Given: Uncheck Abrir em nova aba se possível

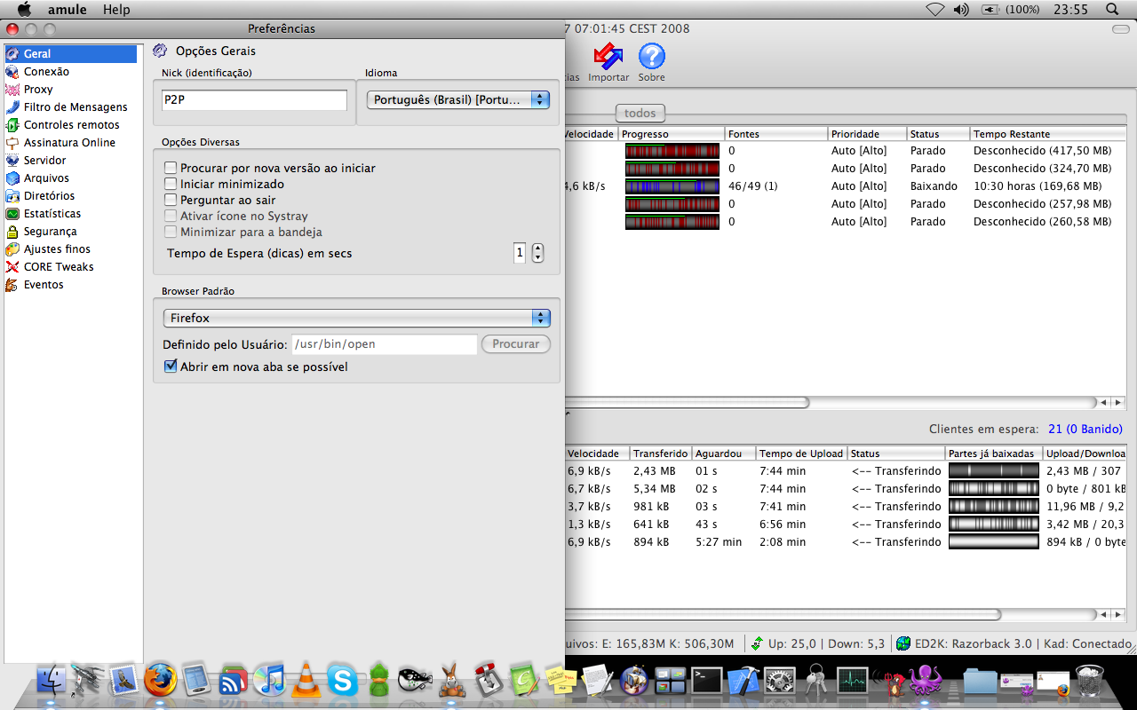Looking at the screenshot, I should coord(171,367).
